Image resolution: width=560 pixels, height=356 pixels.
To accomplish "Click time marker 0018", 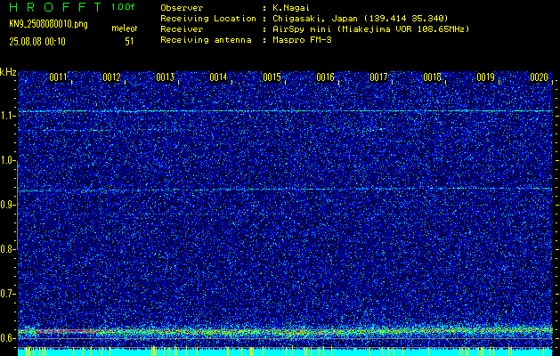I will click(x=432, y=77).
